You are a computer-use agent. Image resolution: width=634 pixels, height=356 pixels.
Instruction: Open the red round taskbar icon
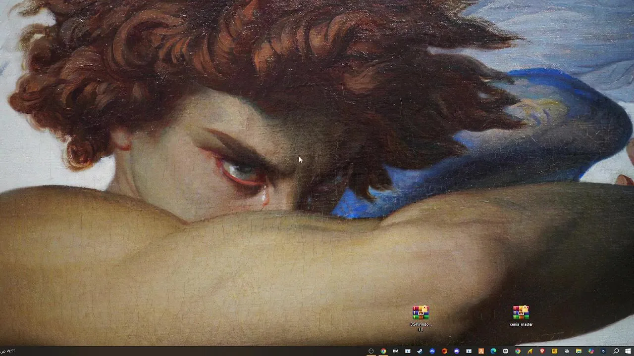[444, 351]
